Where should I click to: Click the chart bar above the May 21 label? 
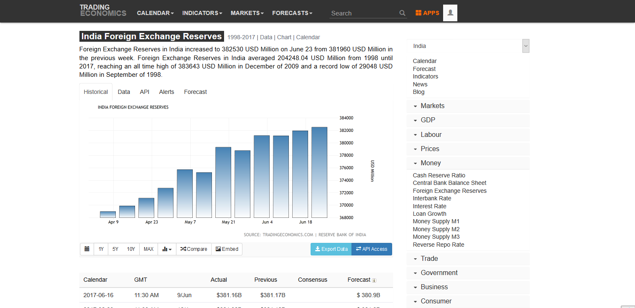pyautogui.click(x=223, y=182)
